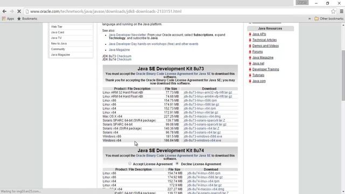Open the Apps shortcut in bookmarks bar
The height and width of the screenshot is (194, 345).
8,19
